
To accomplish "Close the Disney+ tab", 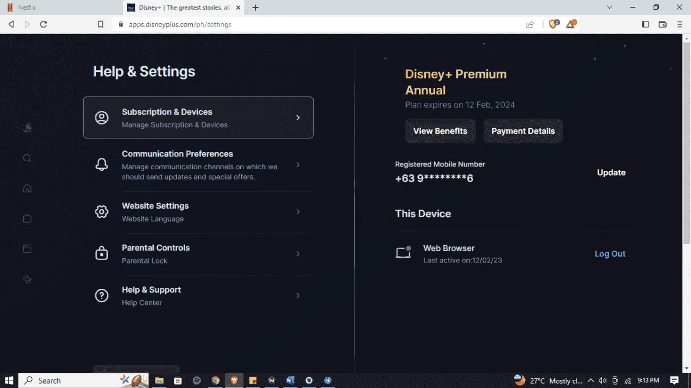I will [238, 8].
